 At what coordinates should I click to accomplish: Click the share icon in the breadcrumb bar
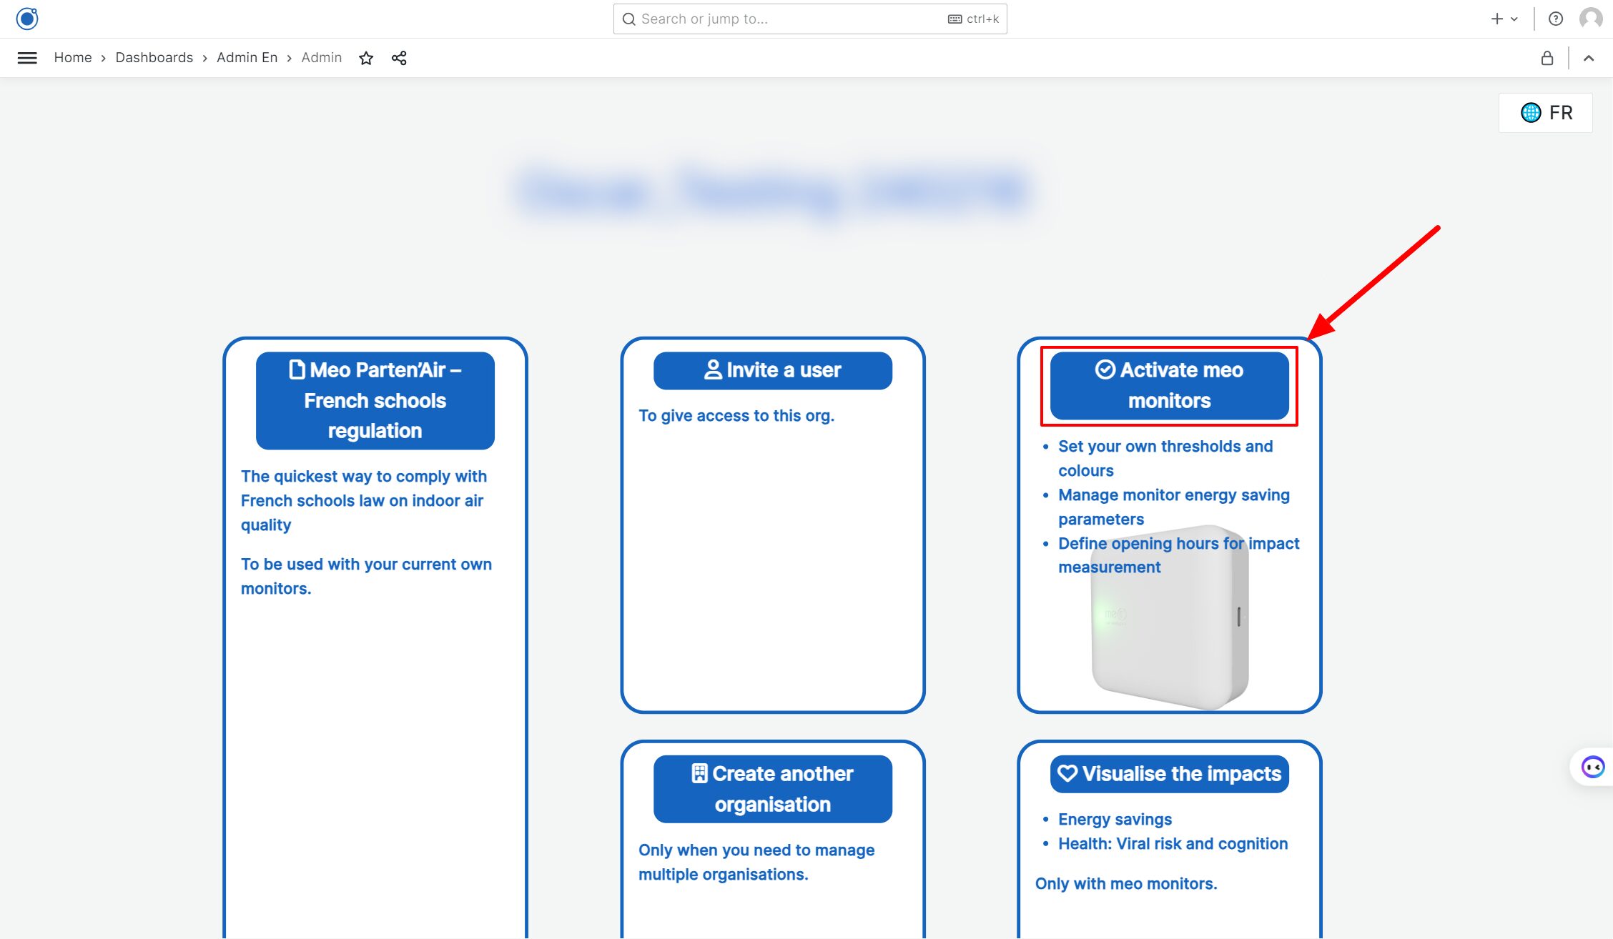(398, 58)
